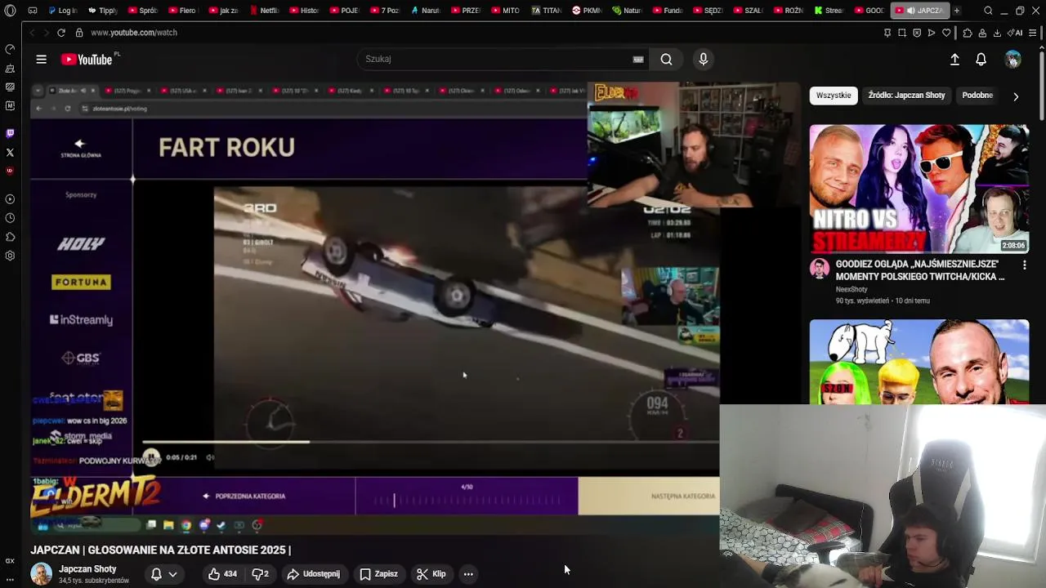Start voice search with the microphone icon
This screenshot has height=588, width=1046.
(x=703, y=59)
